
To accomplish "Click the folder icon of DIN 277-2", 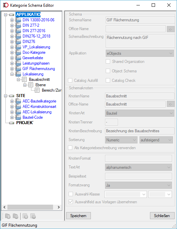I will 18,25.
